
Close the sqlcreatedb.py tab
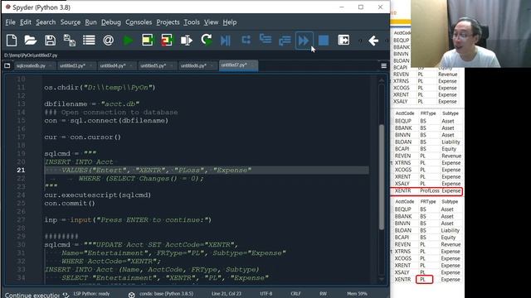[51, 66]
